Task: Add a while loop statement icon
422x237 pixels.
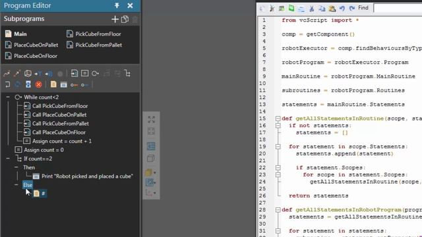Action: [x=95, y=73]
